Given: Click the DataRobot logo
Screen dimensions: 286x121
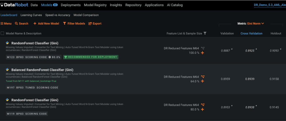Looking at the screenshot, I should pos(15,5).
